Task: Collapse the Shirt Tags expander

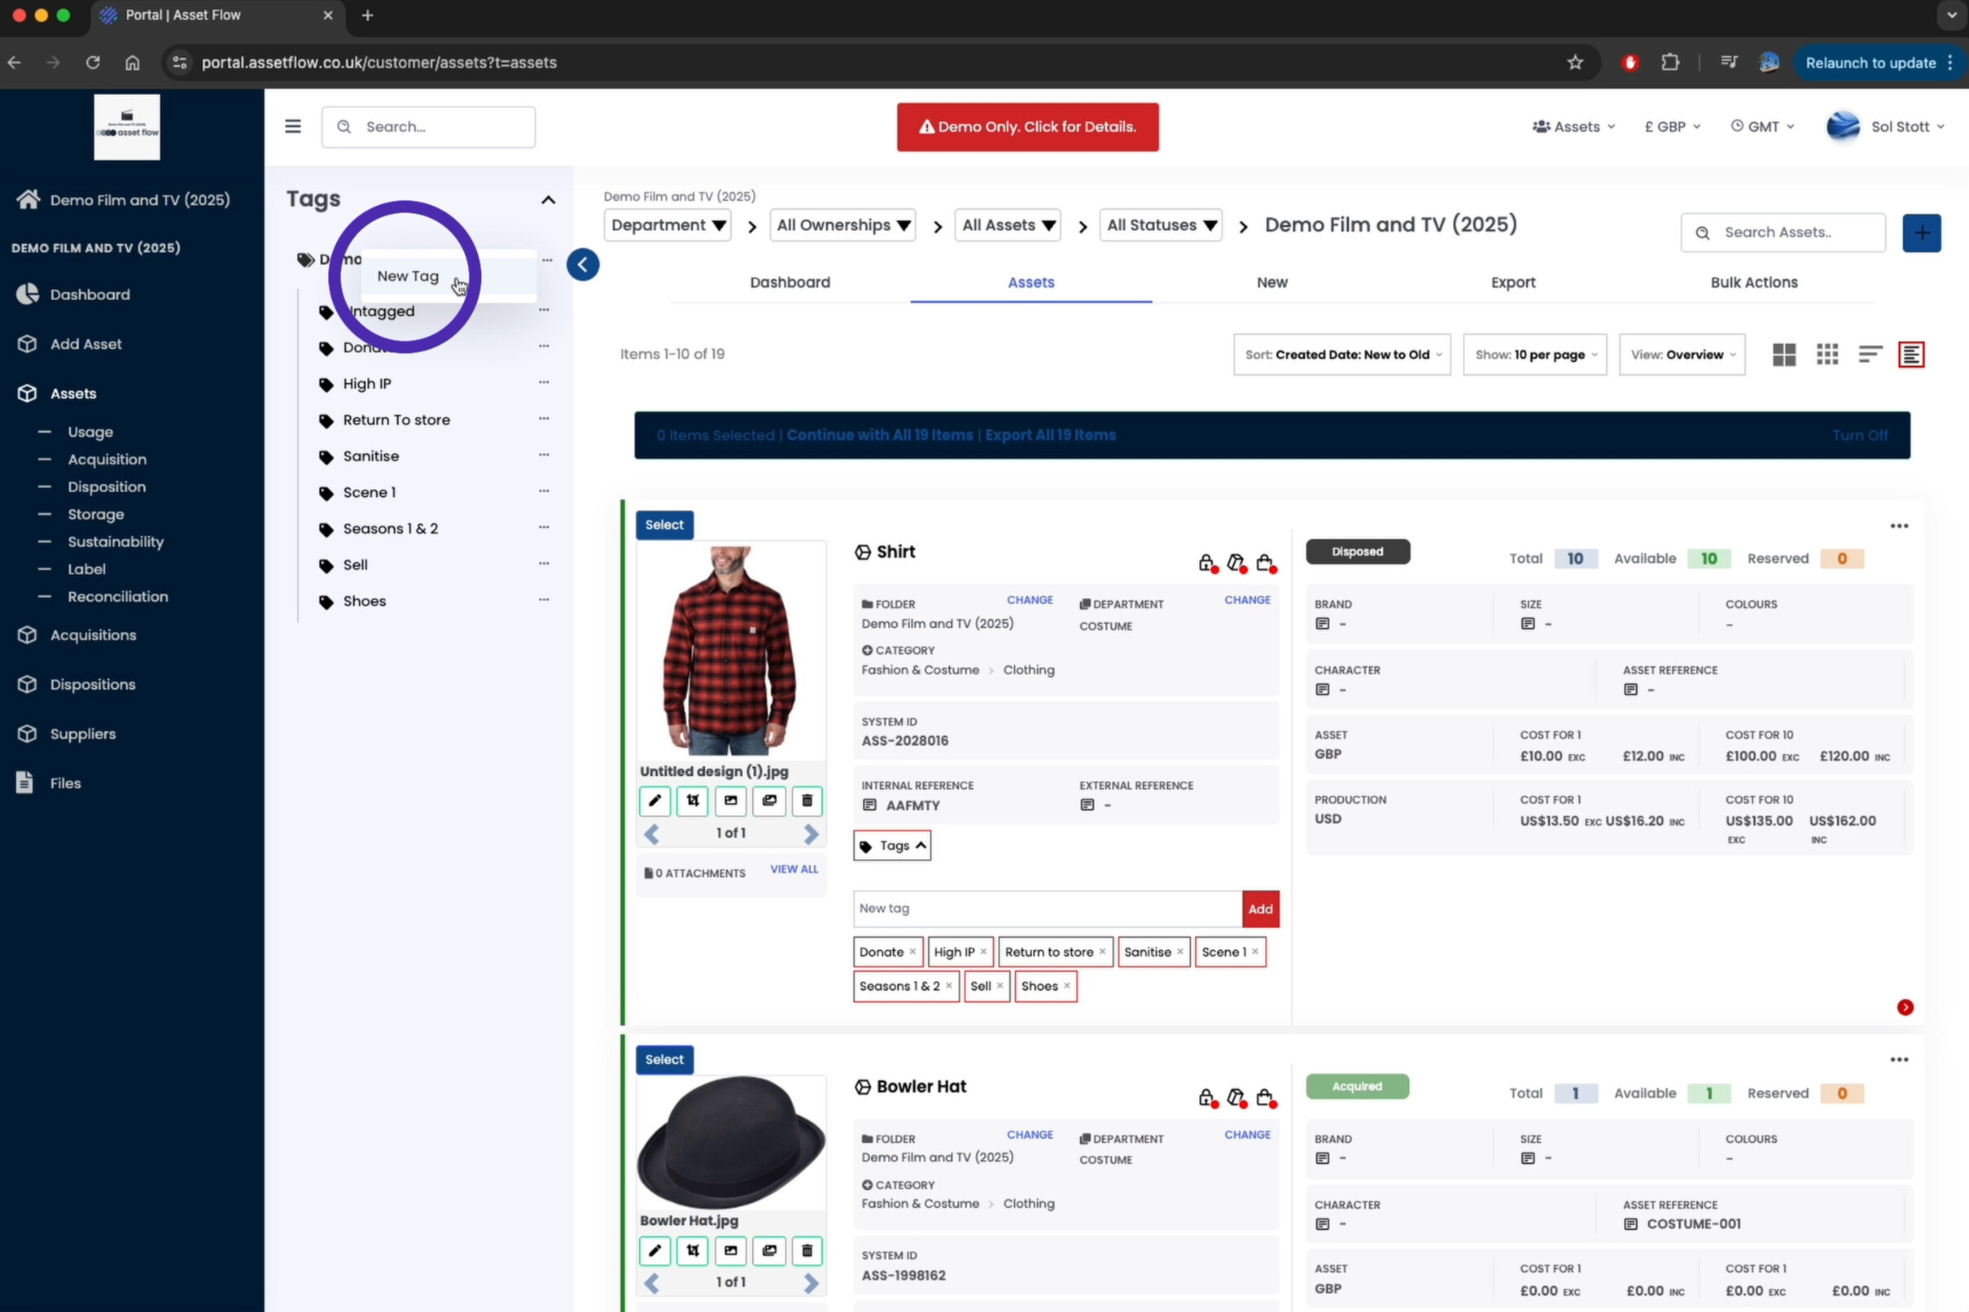Action: coord(892,846)
